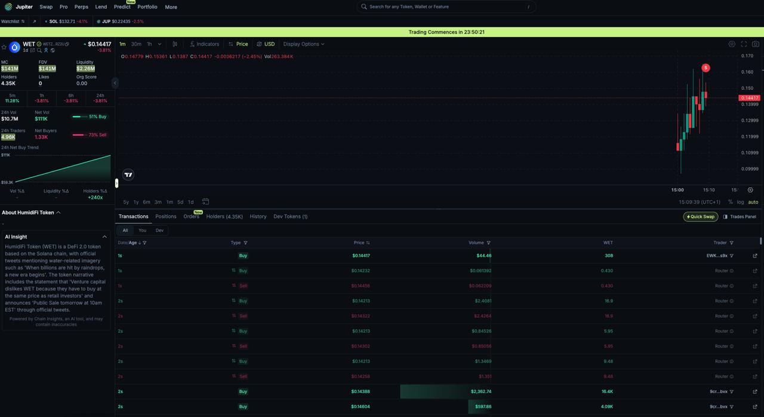Open the Trades Panel

[740, 216]
